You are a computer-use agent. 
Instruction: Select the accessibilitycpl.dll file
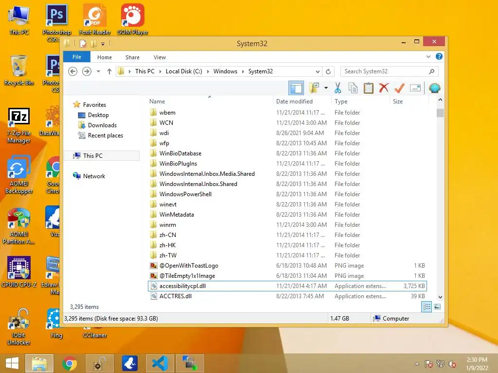(x=287, y=286)
